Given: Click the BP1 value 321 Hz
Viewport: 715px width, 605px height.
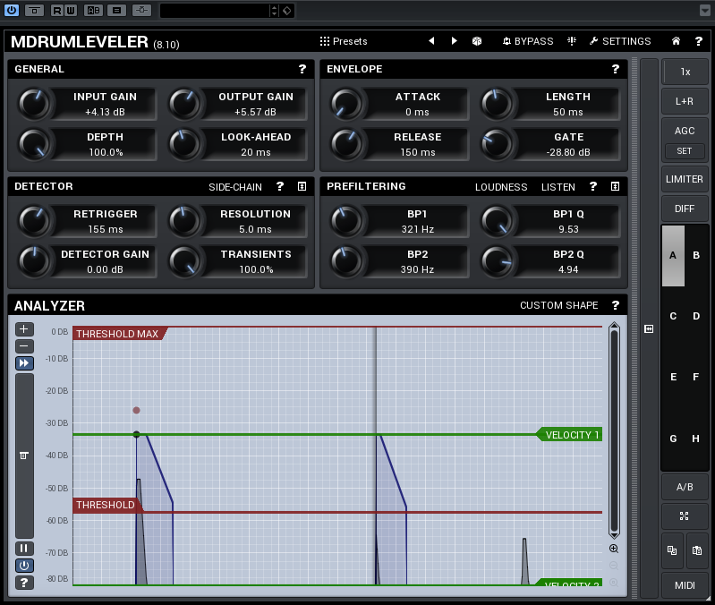Looking at the screenshot, I should click(417, 229).
